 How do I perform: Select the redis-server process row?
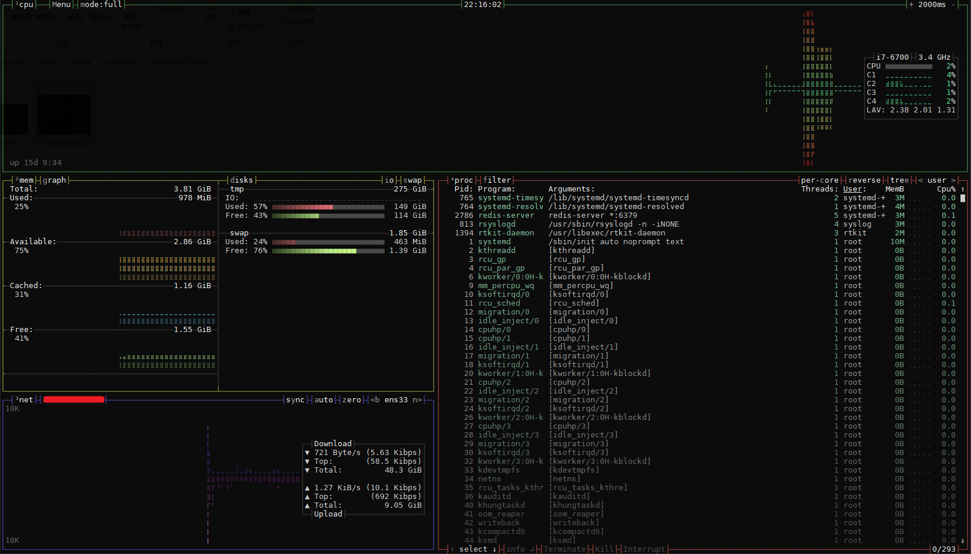705,216
